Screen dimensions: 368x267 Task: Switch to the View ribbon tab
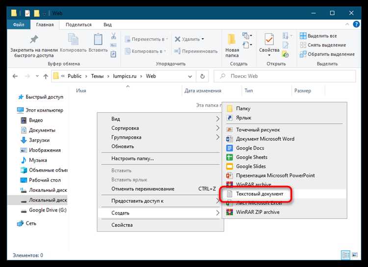(x=107, y=25)
